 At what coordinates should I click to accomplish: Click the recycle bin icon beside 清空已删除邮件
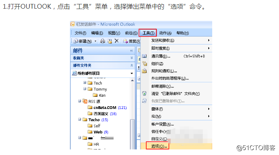point(144,94)
